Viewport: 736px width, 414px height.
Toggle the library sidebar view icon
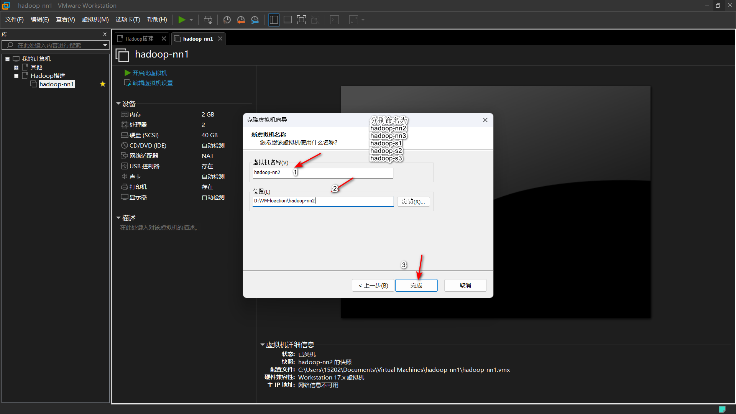point(274,20)
